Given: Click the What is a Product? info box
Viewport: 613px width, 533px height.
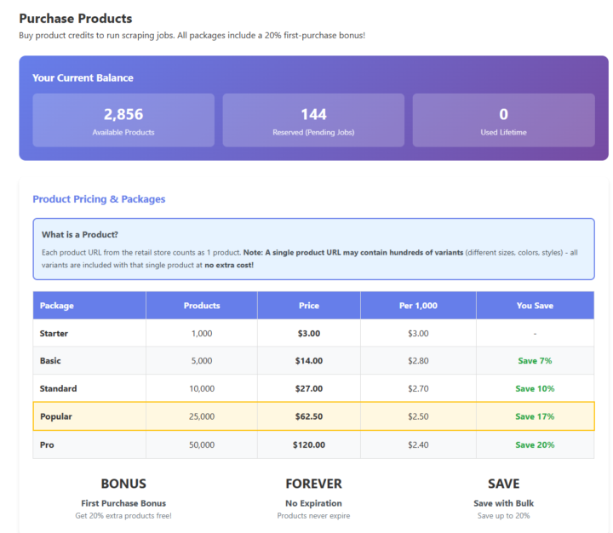Looking at the screenshot, I should (313, 249).
